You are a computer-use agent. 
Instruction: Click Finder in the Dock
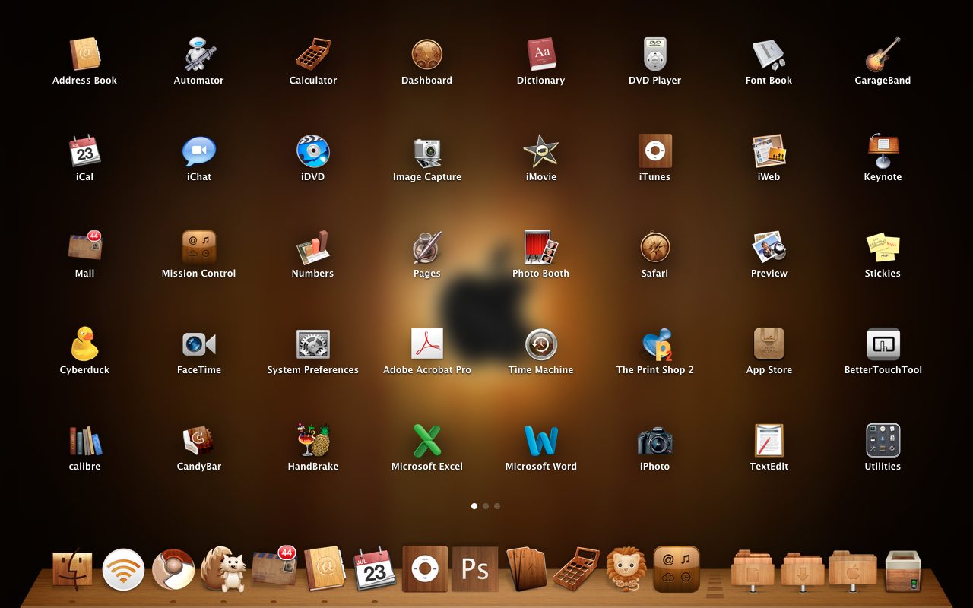click(73, 569)
